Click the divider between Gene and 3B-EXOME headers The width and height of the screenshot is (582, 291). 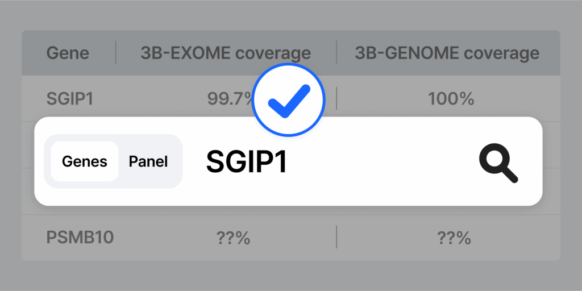pos(116,53)
